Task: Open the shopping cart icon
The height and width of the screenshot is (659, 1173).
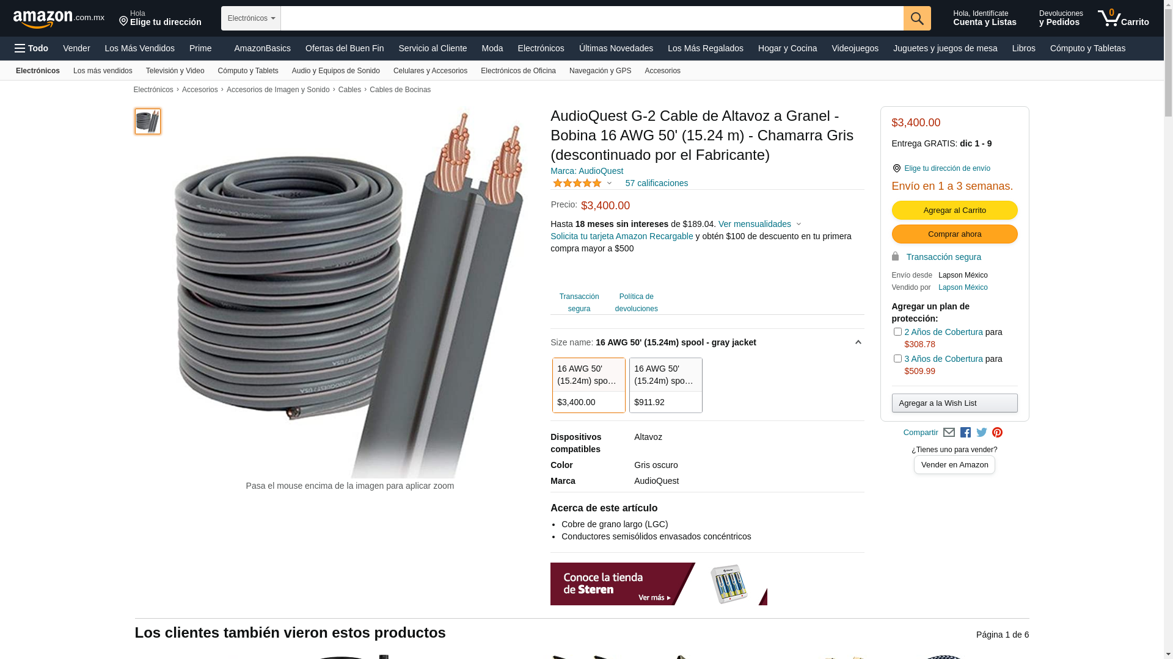Action: (x=1123, y=18)
